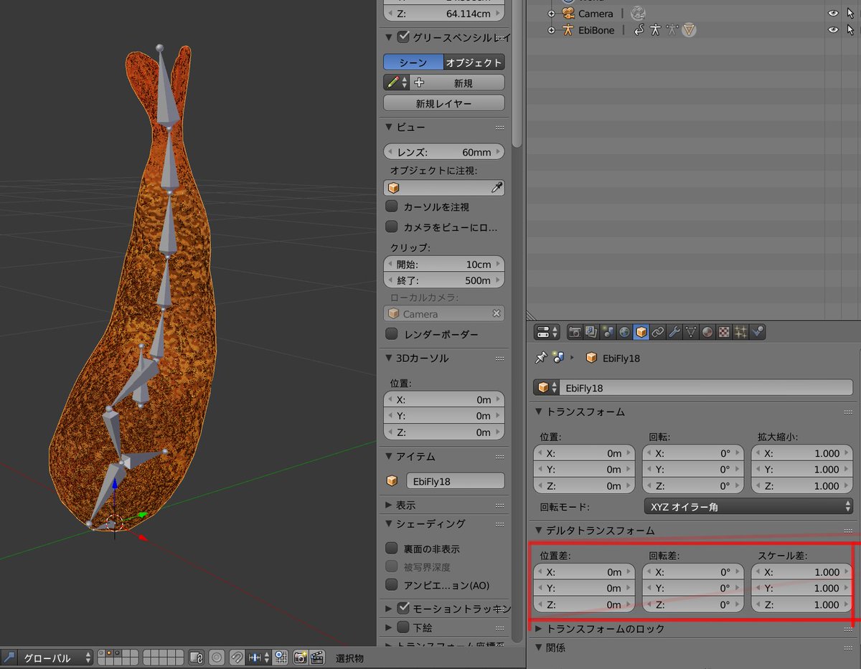
Task: Click the EbiBone armature icon in outliner
Action: [568, 30]
